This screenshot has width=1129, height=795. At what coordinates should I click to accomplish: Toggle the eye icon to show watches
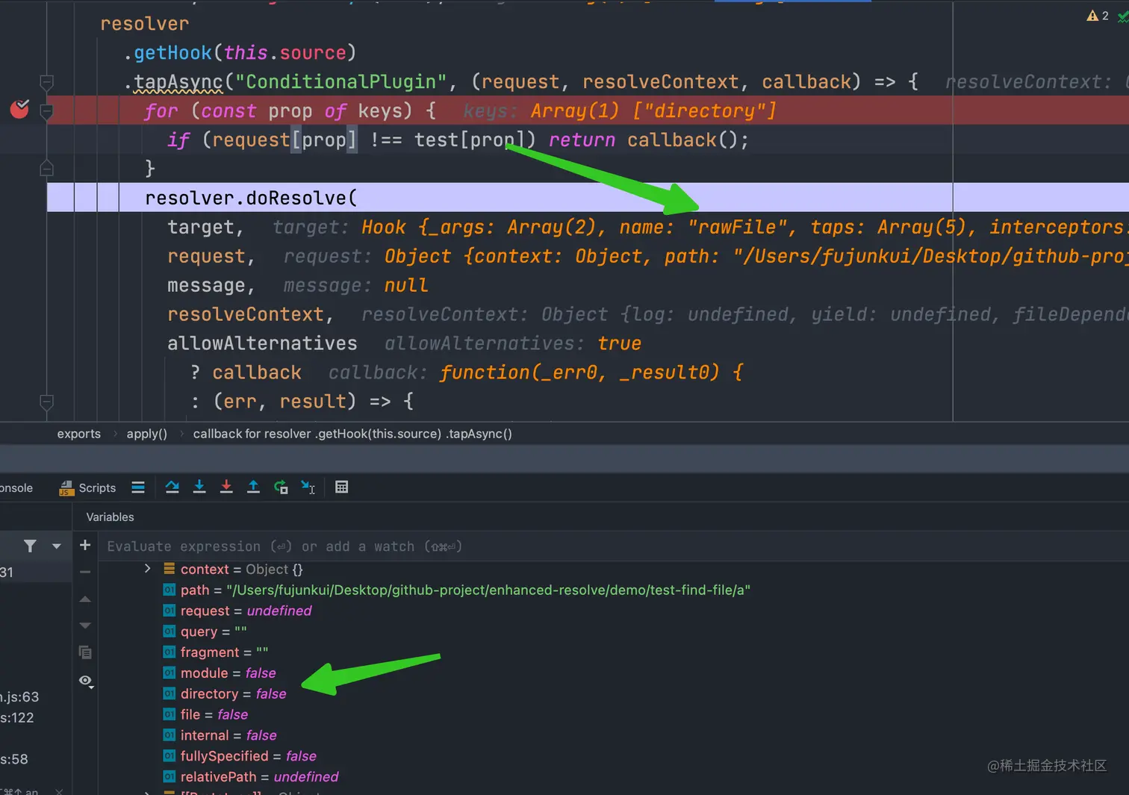[86, 681]
